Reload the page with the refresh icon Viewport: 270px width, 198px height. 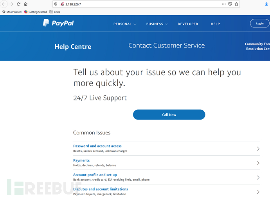coord(19,4)
